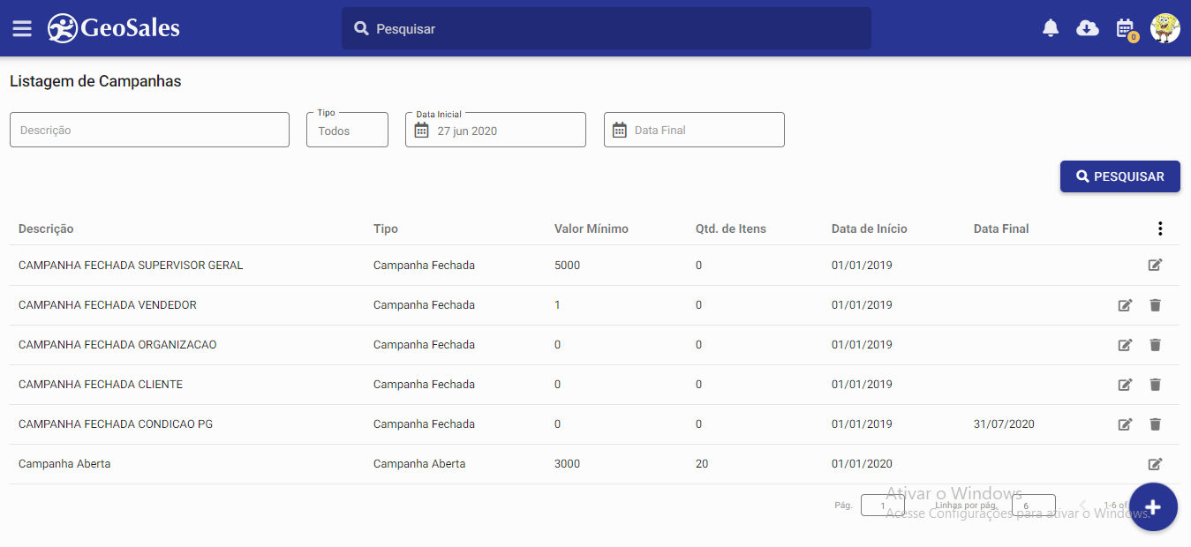Delete the CAMPANHA FECHADA VENDEDOR campaign

point(1155,305)
